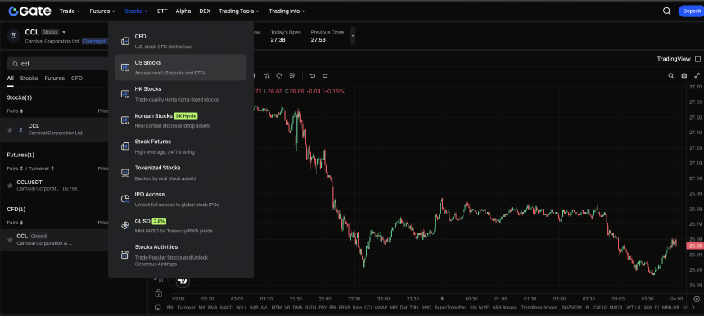Open the Futures dropdown menu
The image size is (704, 316).
pyautogui.click(x=102, y=11)
